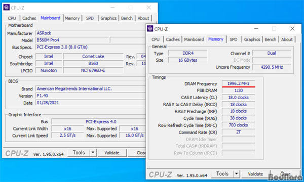Click the FSB:DRAM value 1:30
304x182 pixels.
239,90
